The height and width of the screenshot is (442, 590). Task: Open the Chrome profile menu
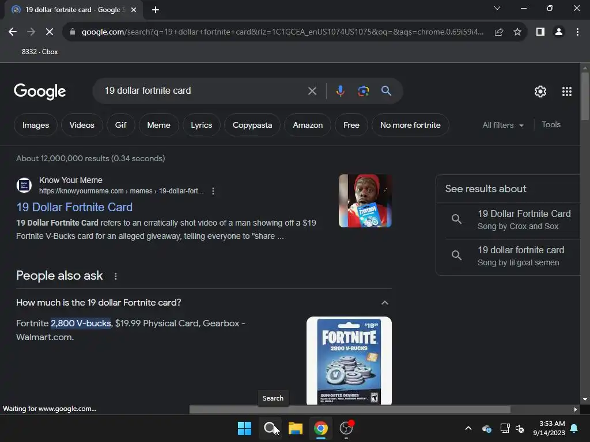click(x=559, y=32)
